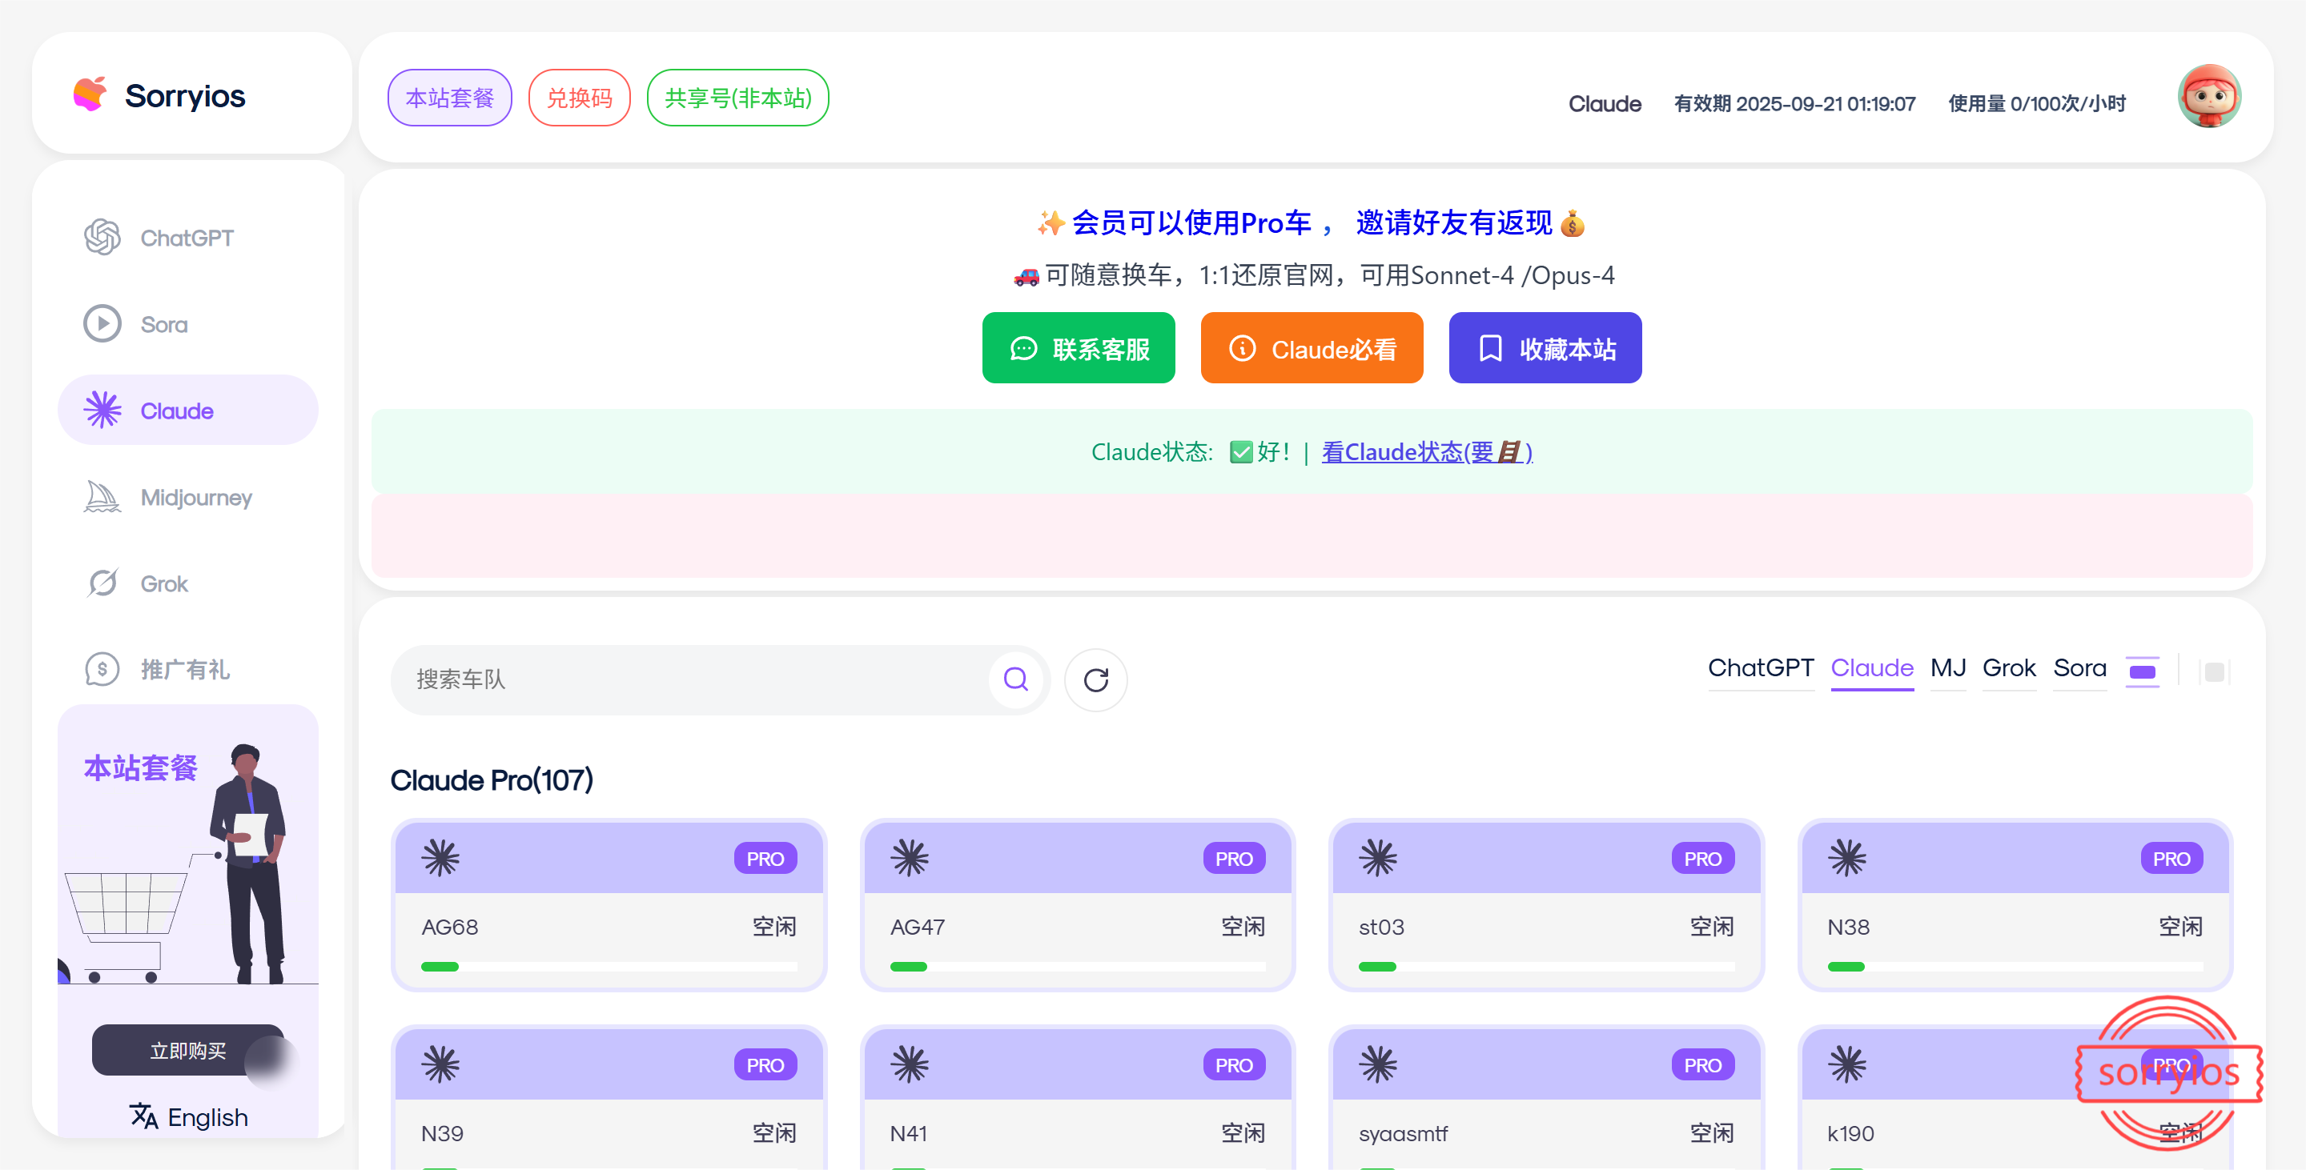Select Claude filter tab above car list

point(1872,669)
